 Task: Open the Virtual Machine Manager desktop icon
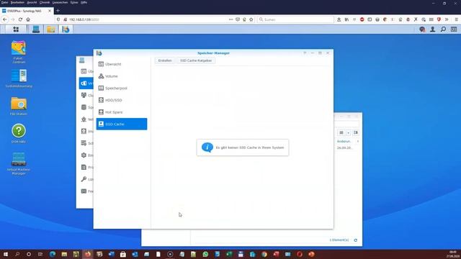coord(19,163)
